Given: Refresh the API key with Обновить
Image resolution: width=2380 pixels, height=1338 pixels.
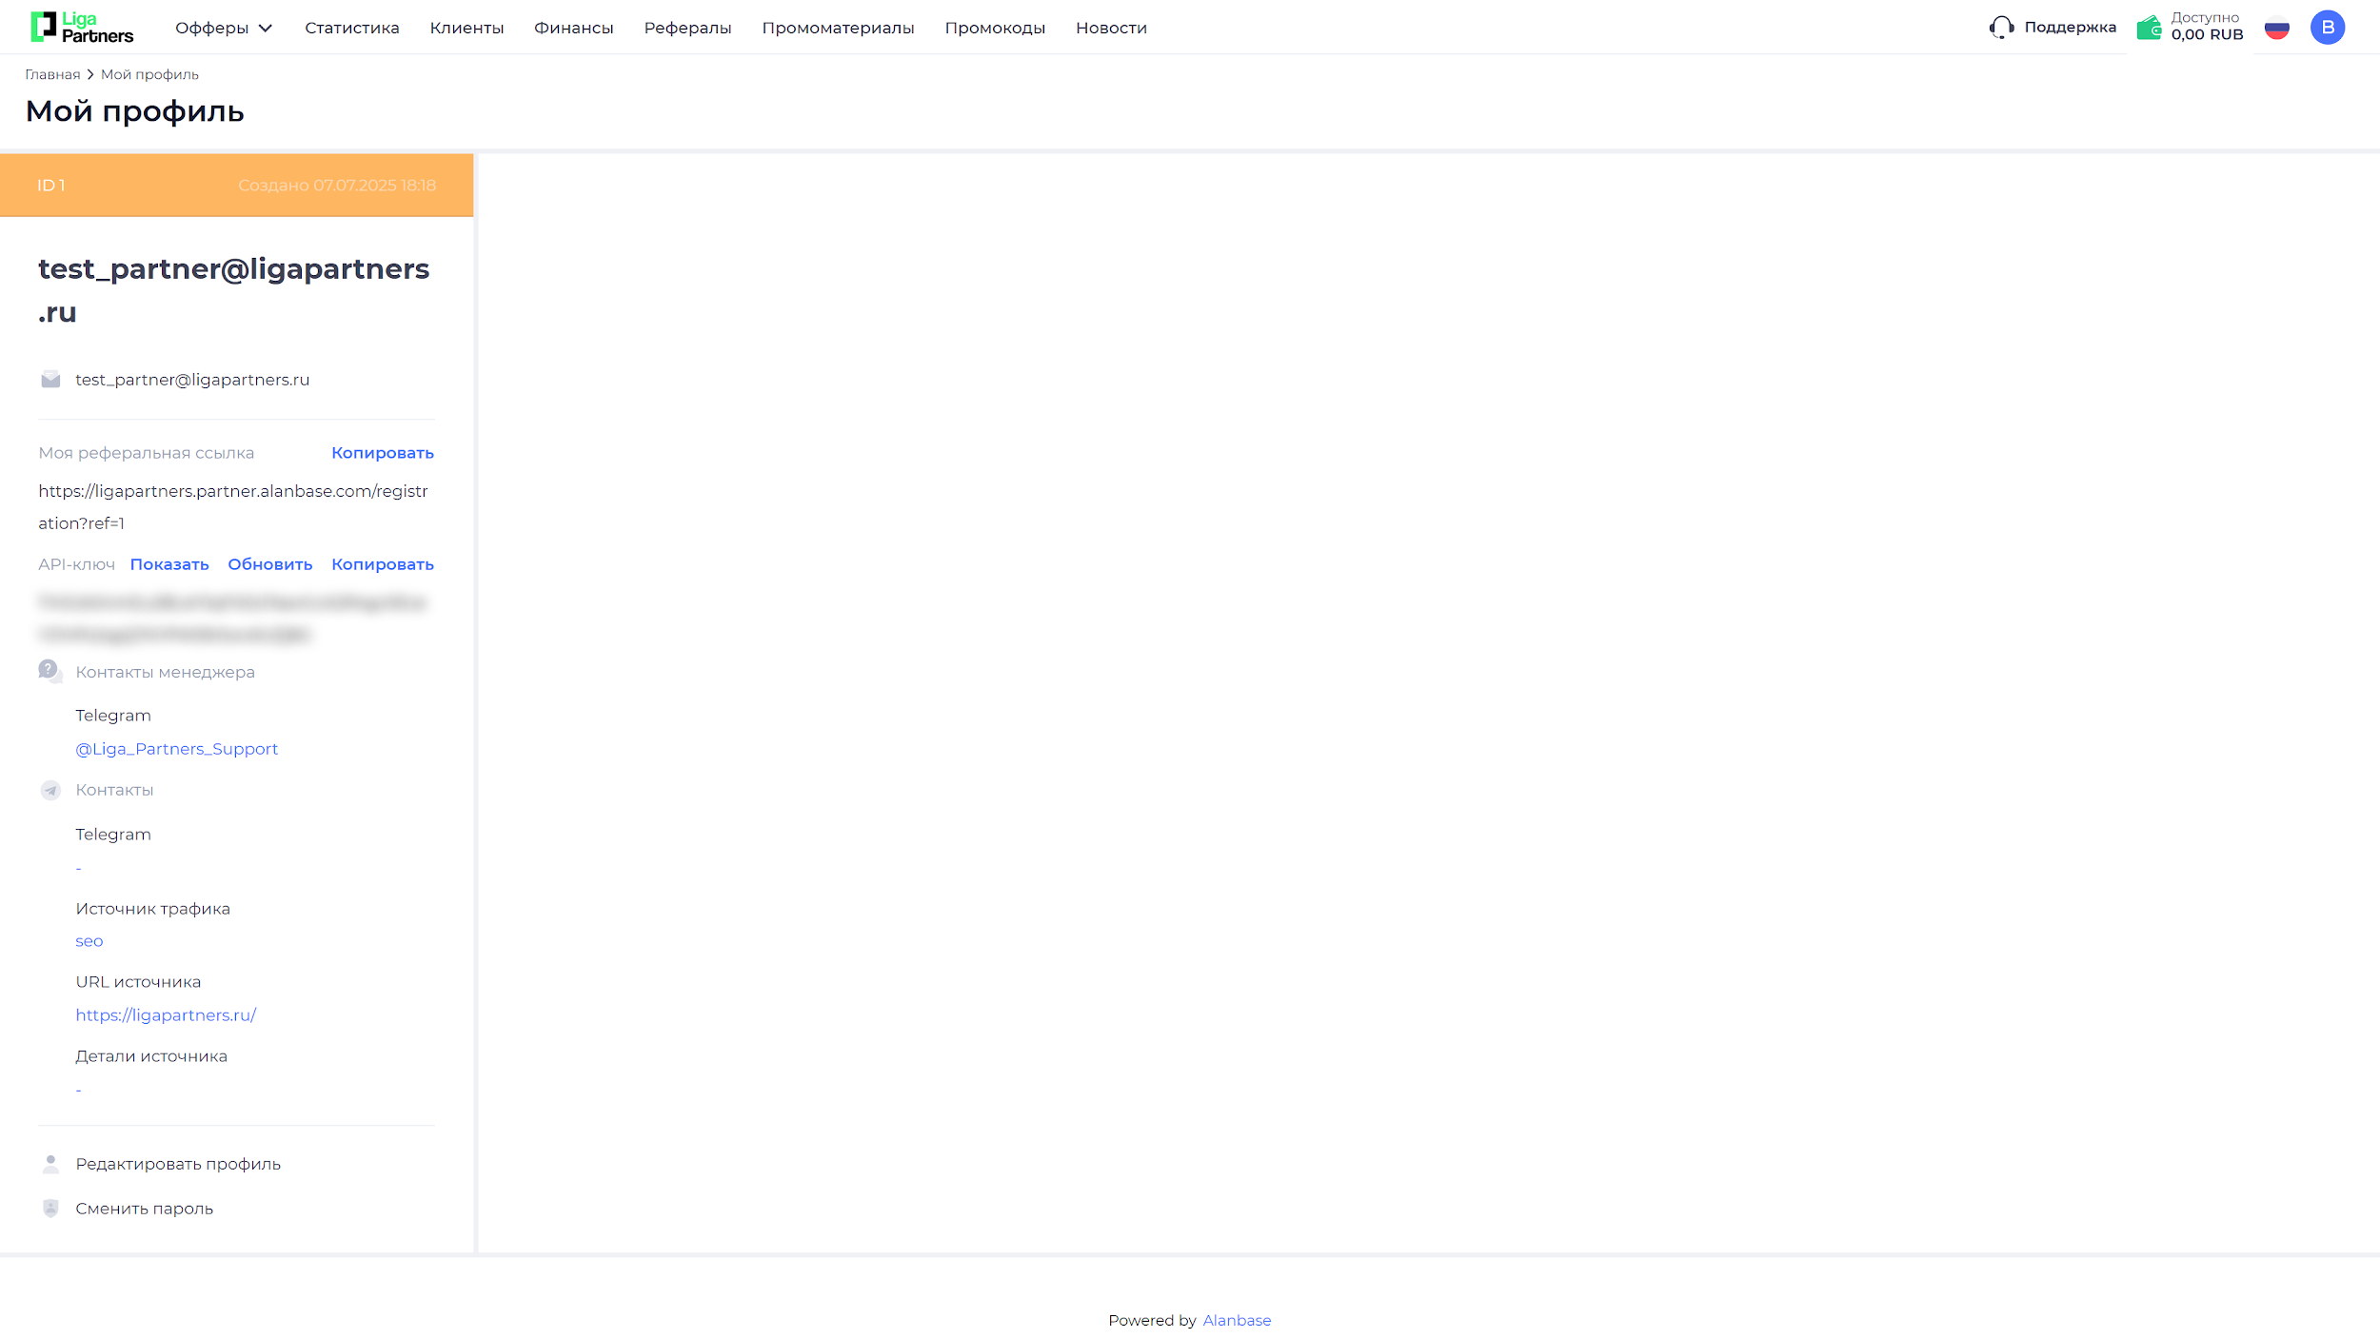Looking at the screenshot, I should pos(269,564).
